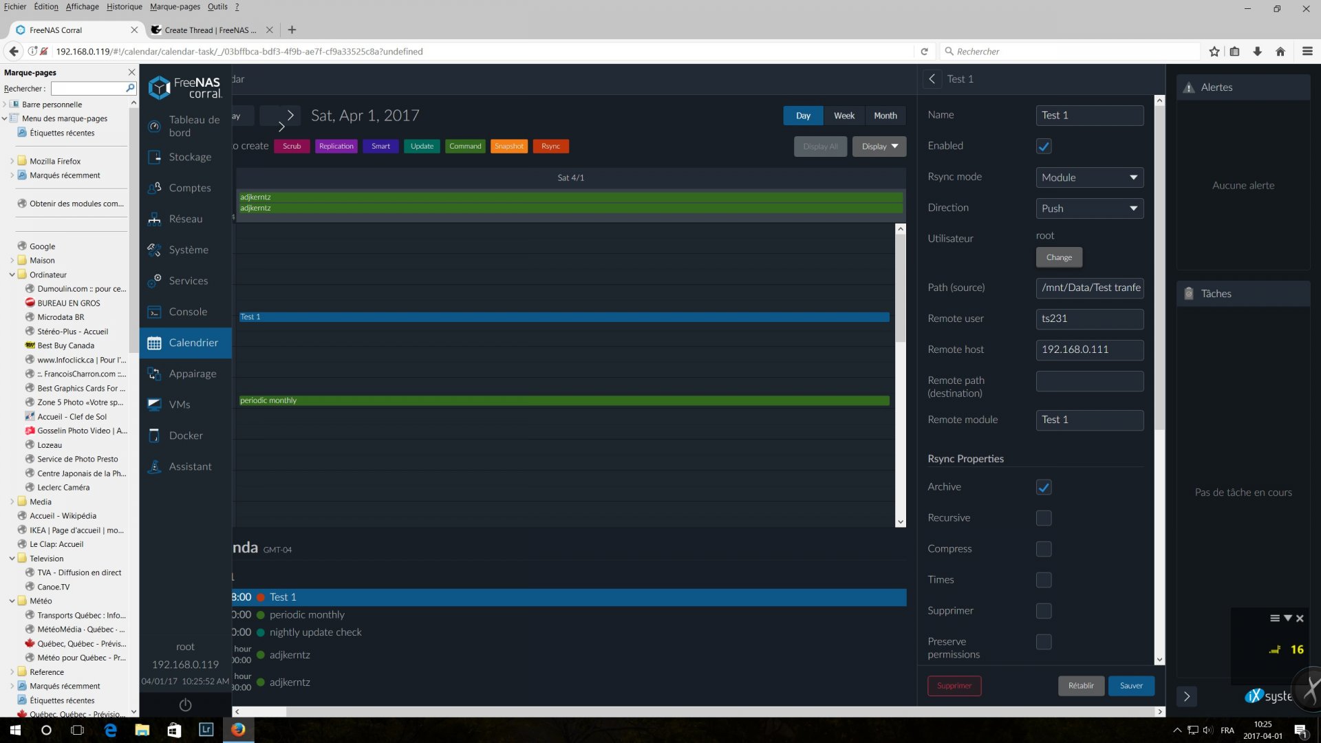Enable the Supprimer checkbox
Viewport: 1321px width, 743px height.
pos(1044,611)
